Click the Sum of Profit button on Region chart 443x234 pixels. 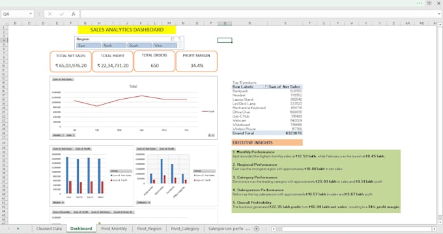pyautogui.click(x=83, y=149)
